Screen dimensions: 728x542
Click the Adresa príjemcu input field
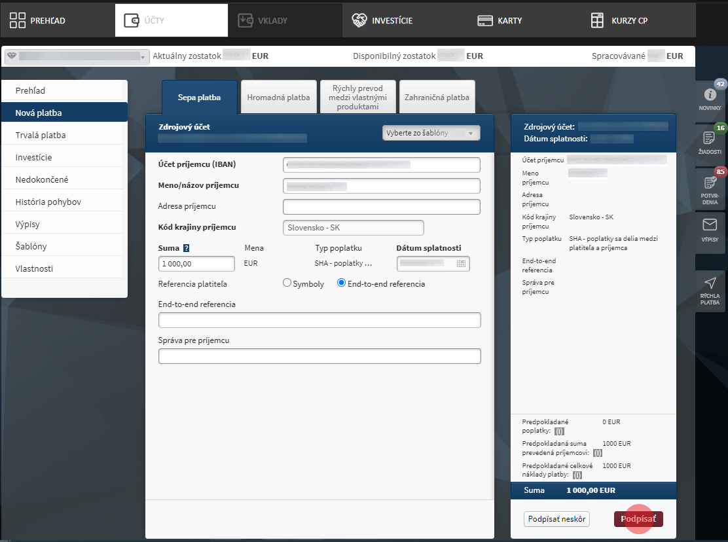pos(381,207)
